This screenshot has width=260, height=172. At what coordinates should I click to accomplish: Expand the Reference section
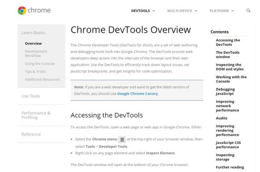pos(31,134)
